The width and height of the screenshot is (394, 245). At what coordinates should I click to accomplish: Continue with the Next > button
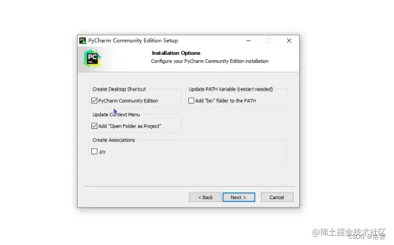click(x=239, y=197)
